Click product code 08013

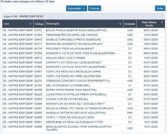tap(38, 58)
